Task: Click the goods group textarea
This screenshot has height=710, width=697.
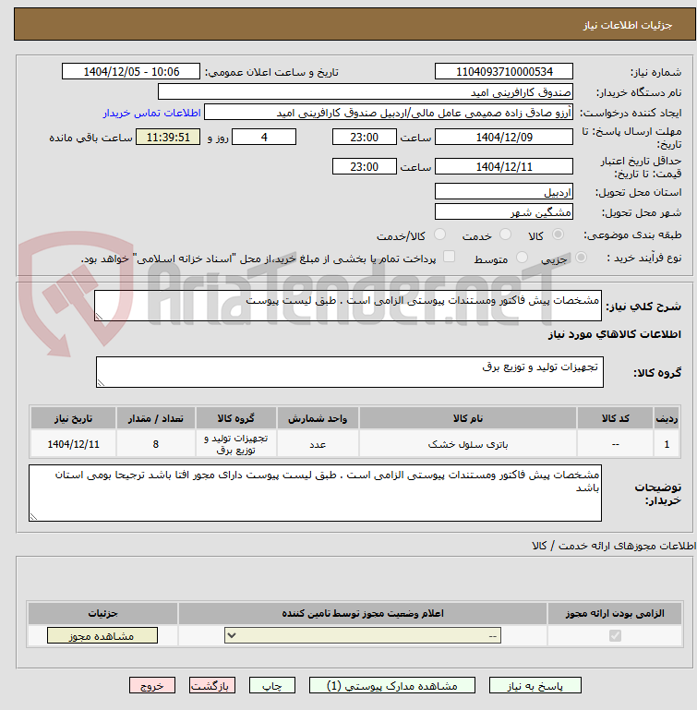Action: pos(350,372)
